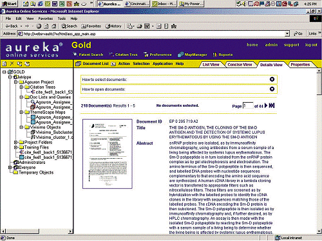Click the Start button
This screenshot has height=241, width=322.
point(9,4)
